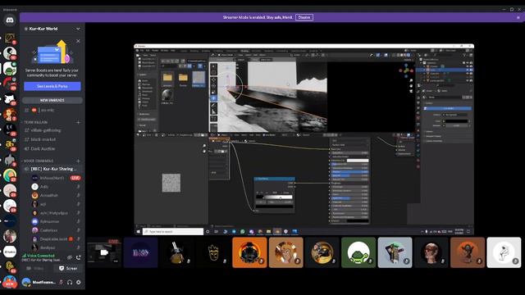Click See Levels & Perks button
525x295 pixels.
(52, 86)
